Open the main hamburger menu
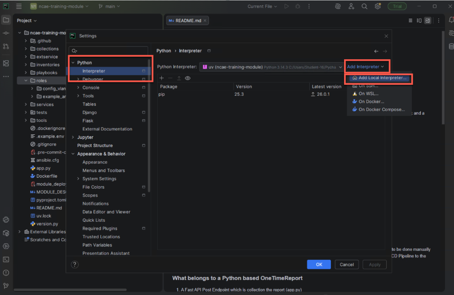 [19, 6]
